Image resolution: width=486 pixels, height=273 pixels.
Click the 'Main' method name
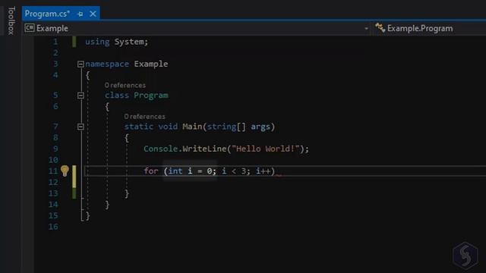point(192,127)
